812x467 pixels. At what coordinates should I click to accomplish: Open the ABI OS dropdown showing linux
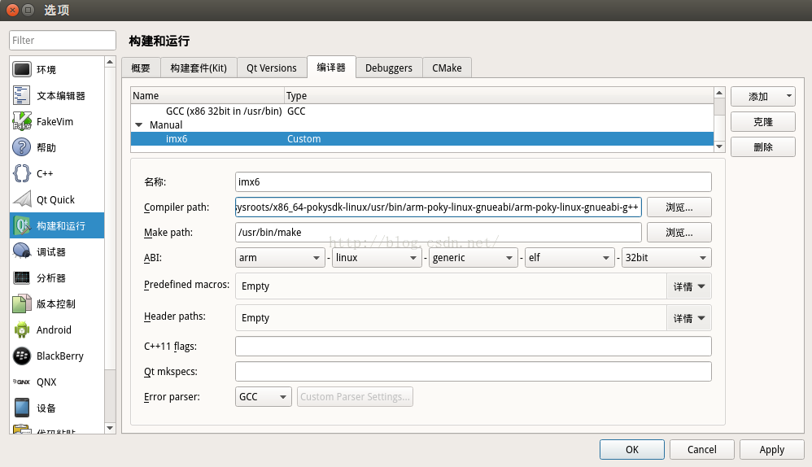[x=376, y=257]
